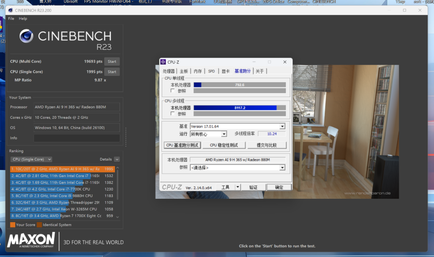
Task: Open the Help menu in Cinebench
Action: tap(23, 18)
